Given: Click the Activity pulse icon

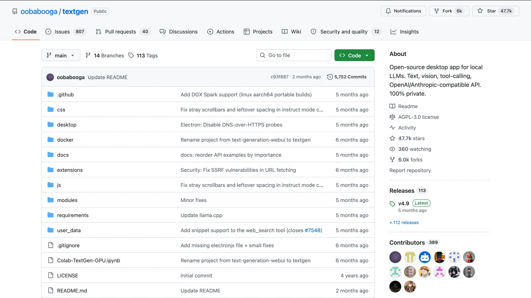Looking at the screenshot, I should click(x=392, y=127).
